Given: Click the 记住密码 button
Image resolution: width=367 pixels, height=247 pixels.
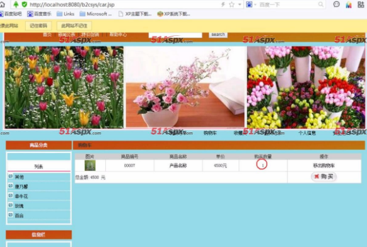Looking at the screenshot, I should pos(38,26).
